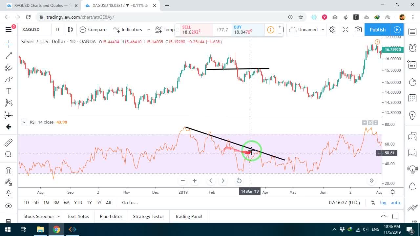
Task: Hide all drawings with eye icon
Action: 9,206
